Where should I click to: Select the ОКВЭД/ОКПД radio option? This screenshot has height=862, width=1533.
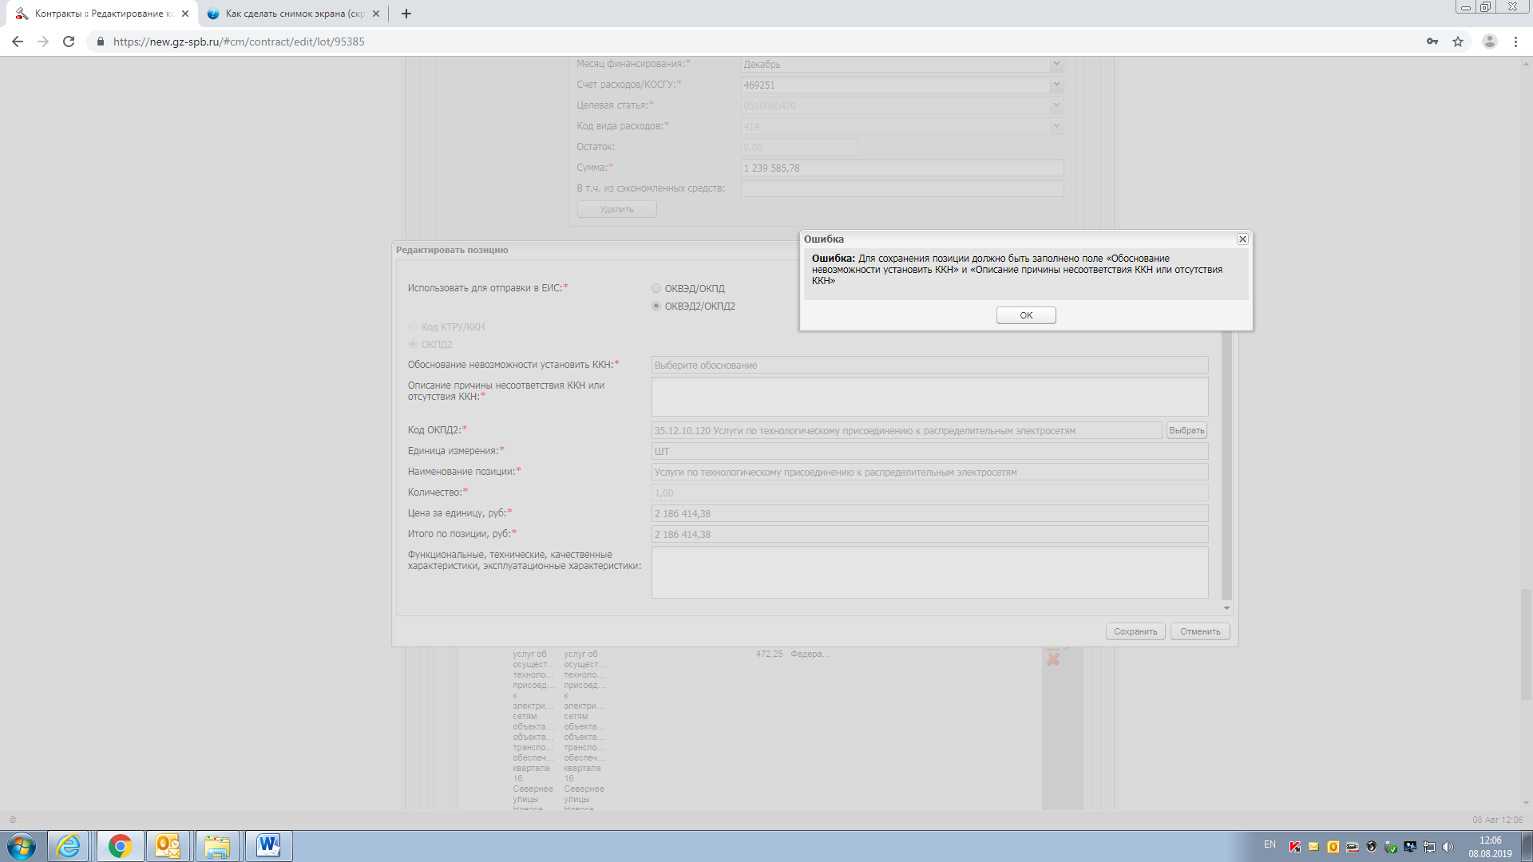(656, 289)
